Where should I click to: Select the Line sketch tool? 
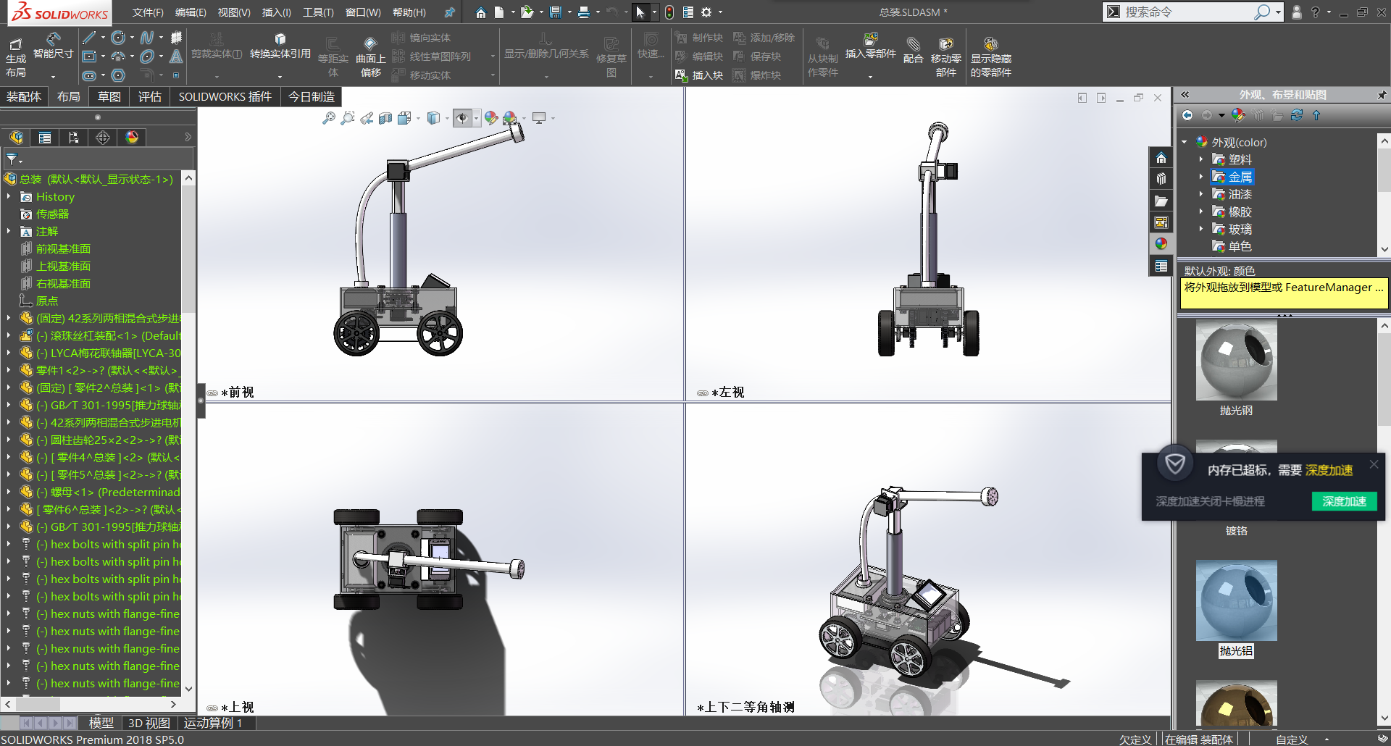click(x=89, y=38)
